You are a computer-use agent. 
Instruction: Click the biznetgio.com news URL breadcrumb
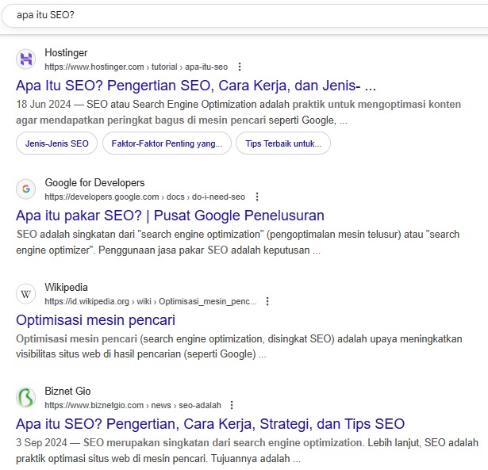(133, 405)
